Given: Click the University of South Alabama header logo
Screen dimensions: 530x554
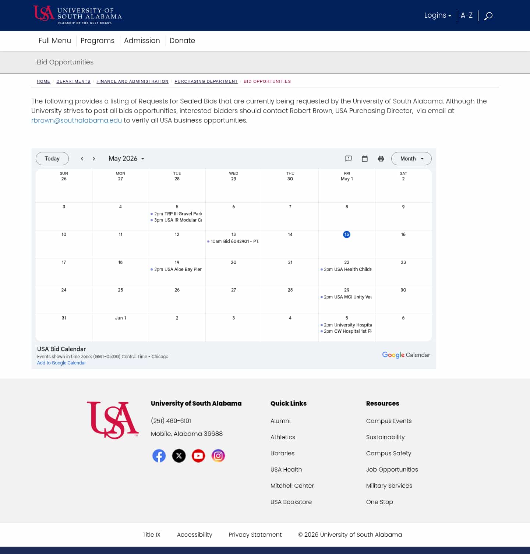Looking at the screenshot, I should point(78,15).
